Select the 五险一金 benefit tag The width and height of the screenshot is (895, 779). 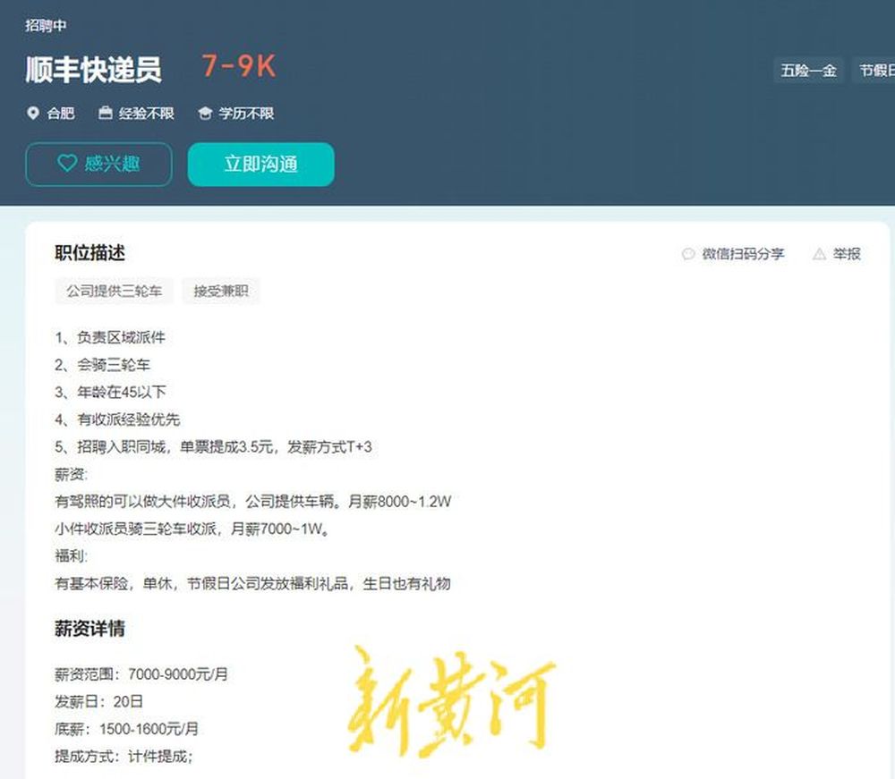808,70
